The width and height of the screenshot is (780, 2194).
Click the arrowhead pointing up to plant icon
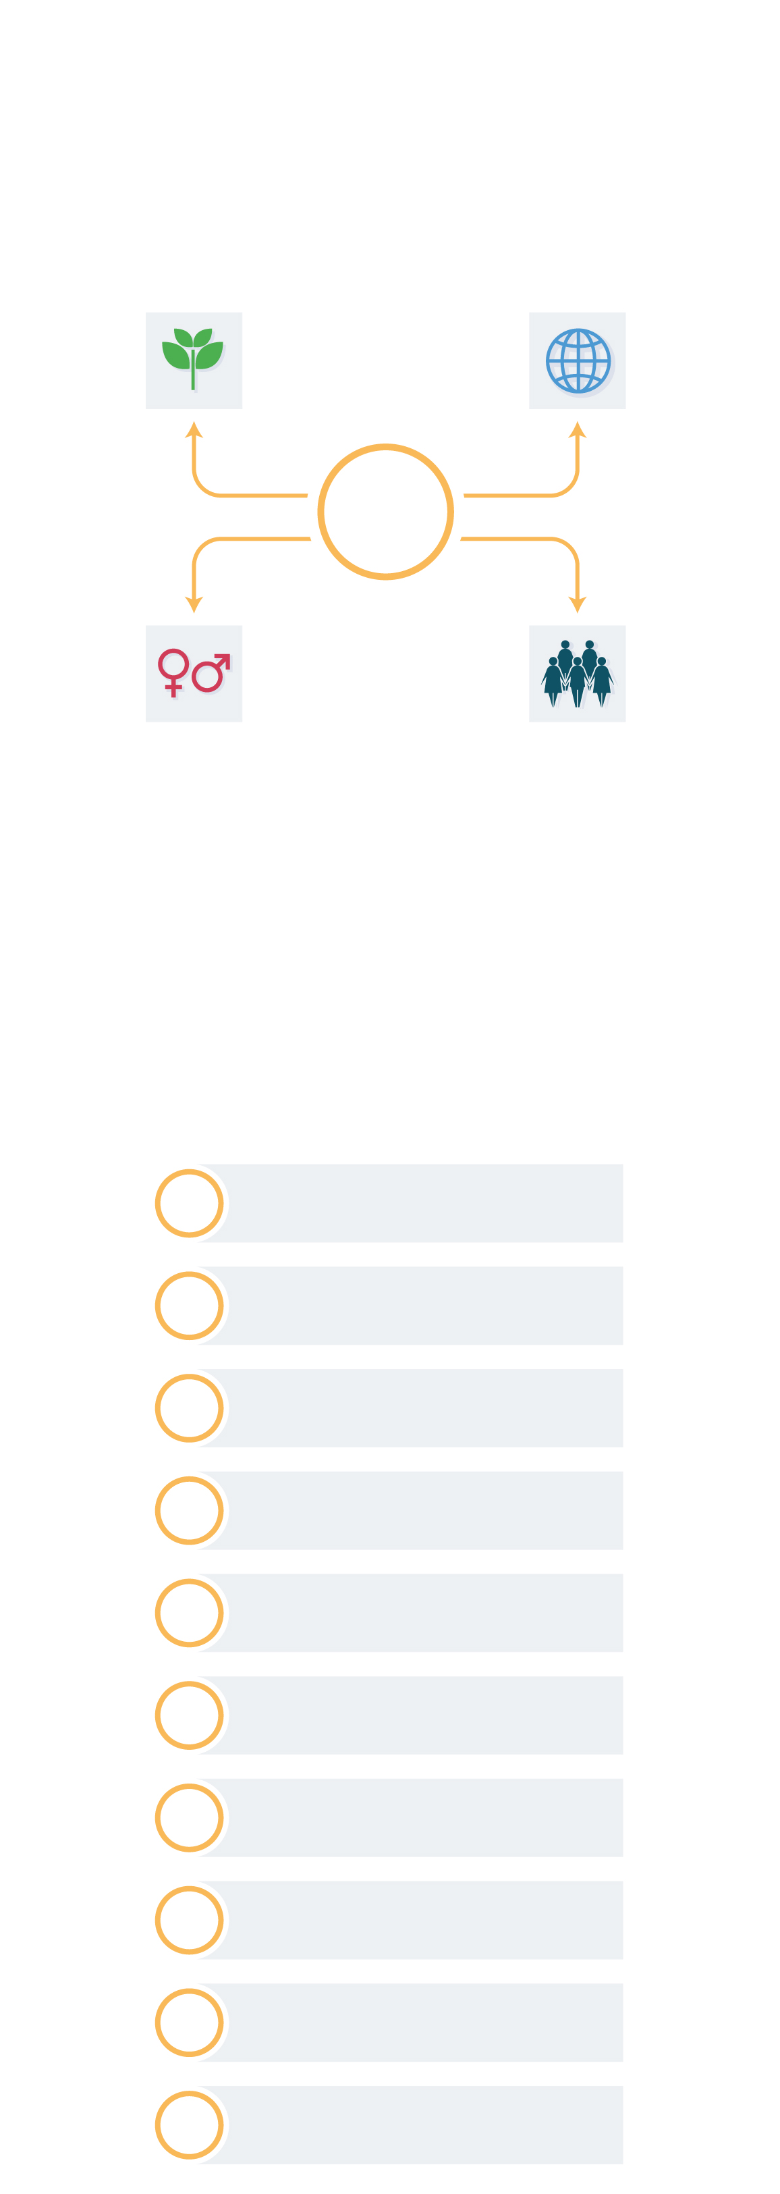(x=194, y=429)
